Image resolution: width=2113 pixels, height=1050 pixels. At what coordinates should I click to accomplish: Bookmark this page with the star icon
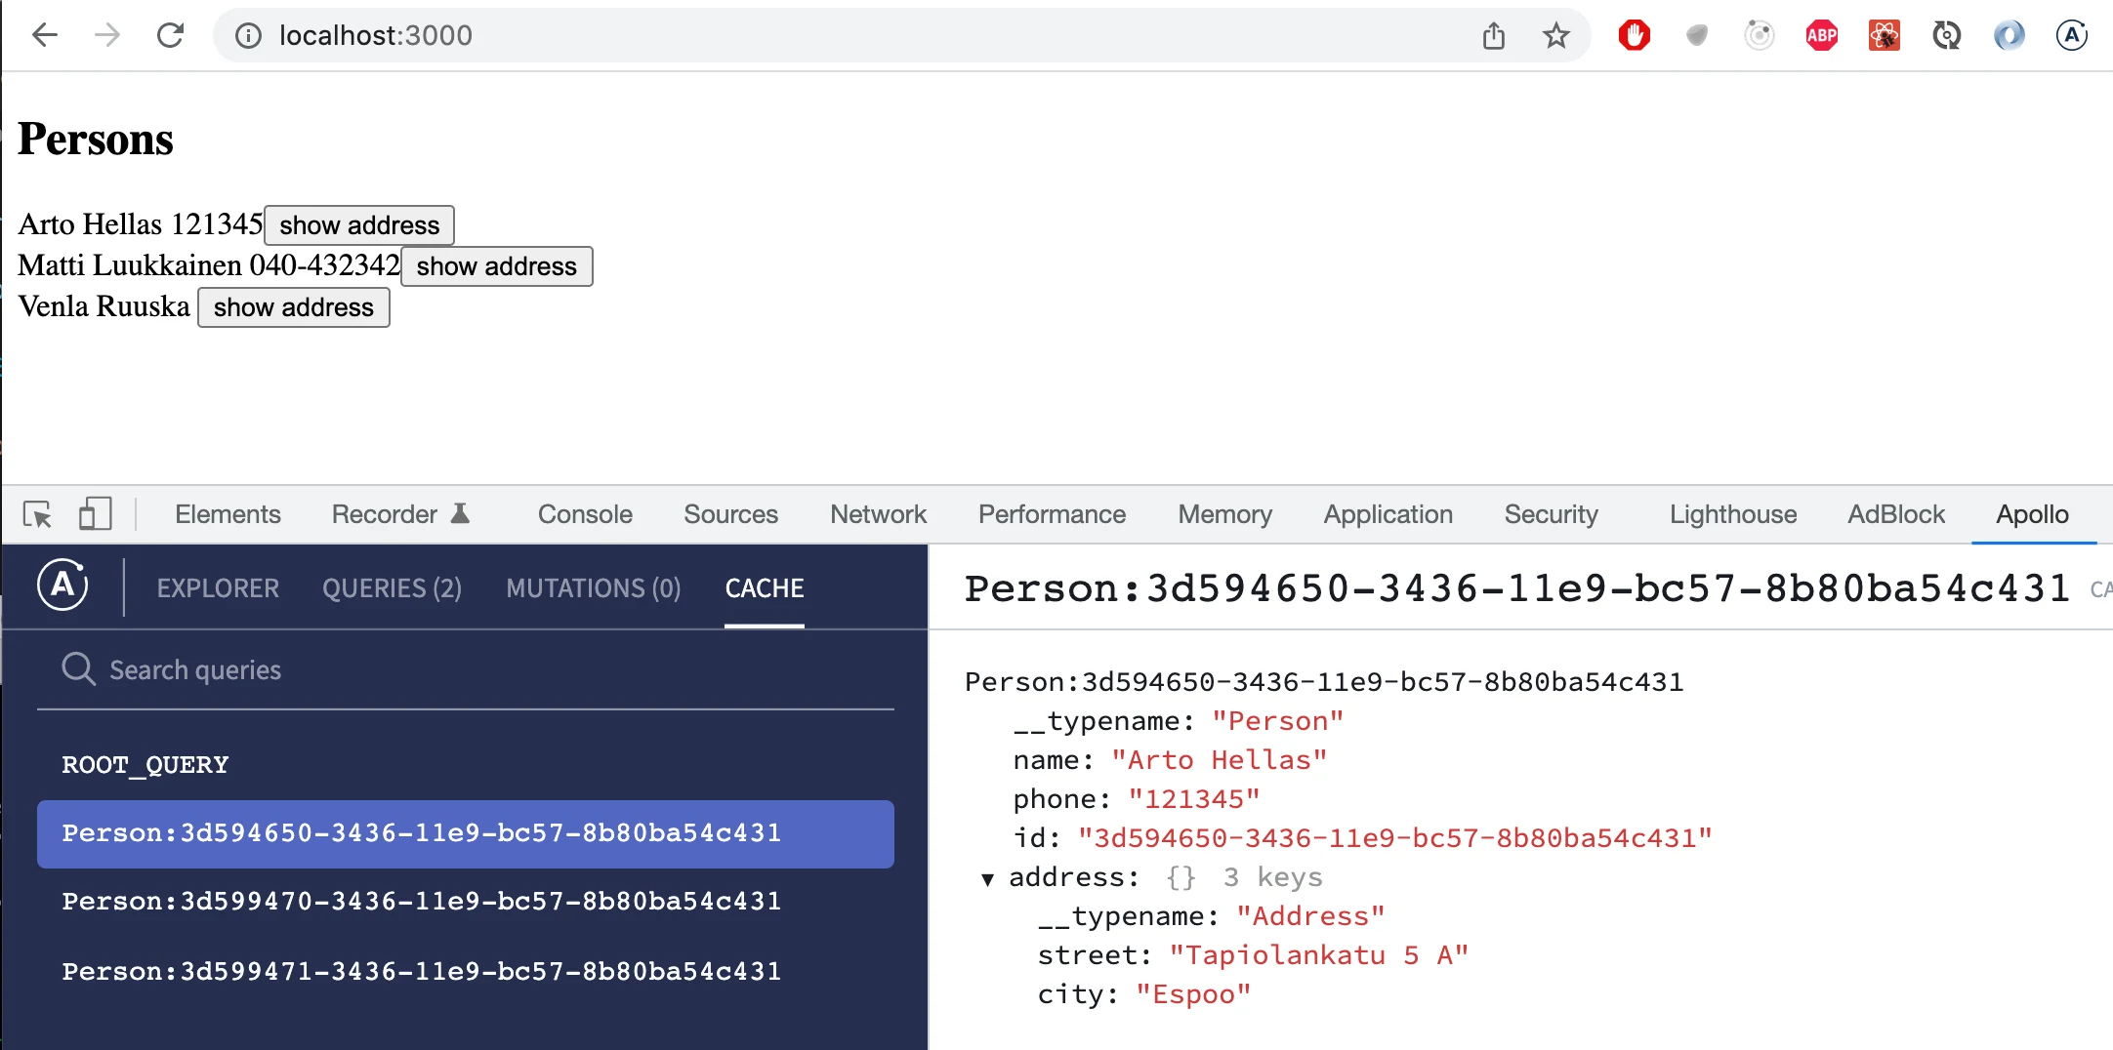1556,36
